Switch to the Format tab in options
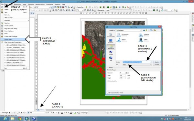Viewport: 194px width, 121px height. pos(114,70)
